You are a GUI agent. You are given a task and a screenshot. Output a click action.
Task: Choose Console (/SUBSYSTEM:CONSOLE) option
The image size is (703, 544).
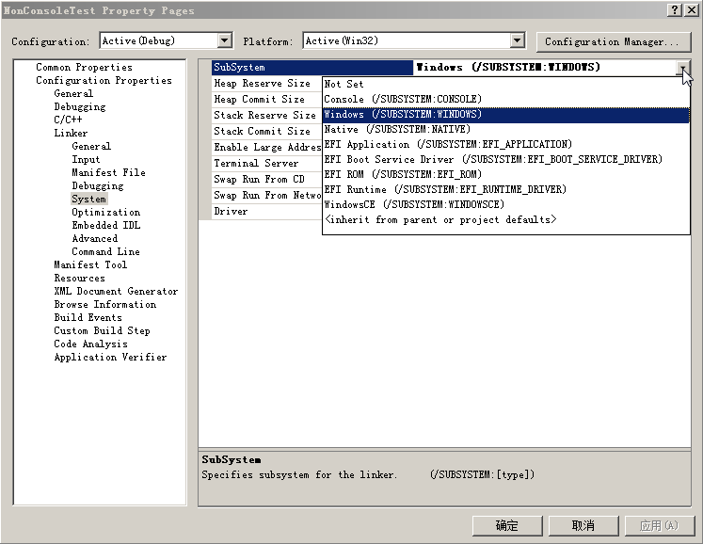505,99
